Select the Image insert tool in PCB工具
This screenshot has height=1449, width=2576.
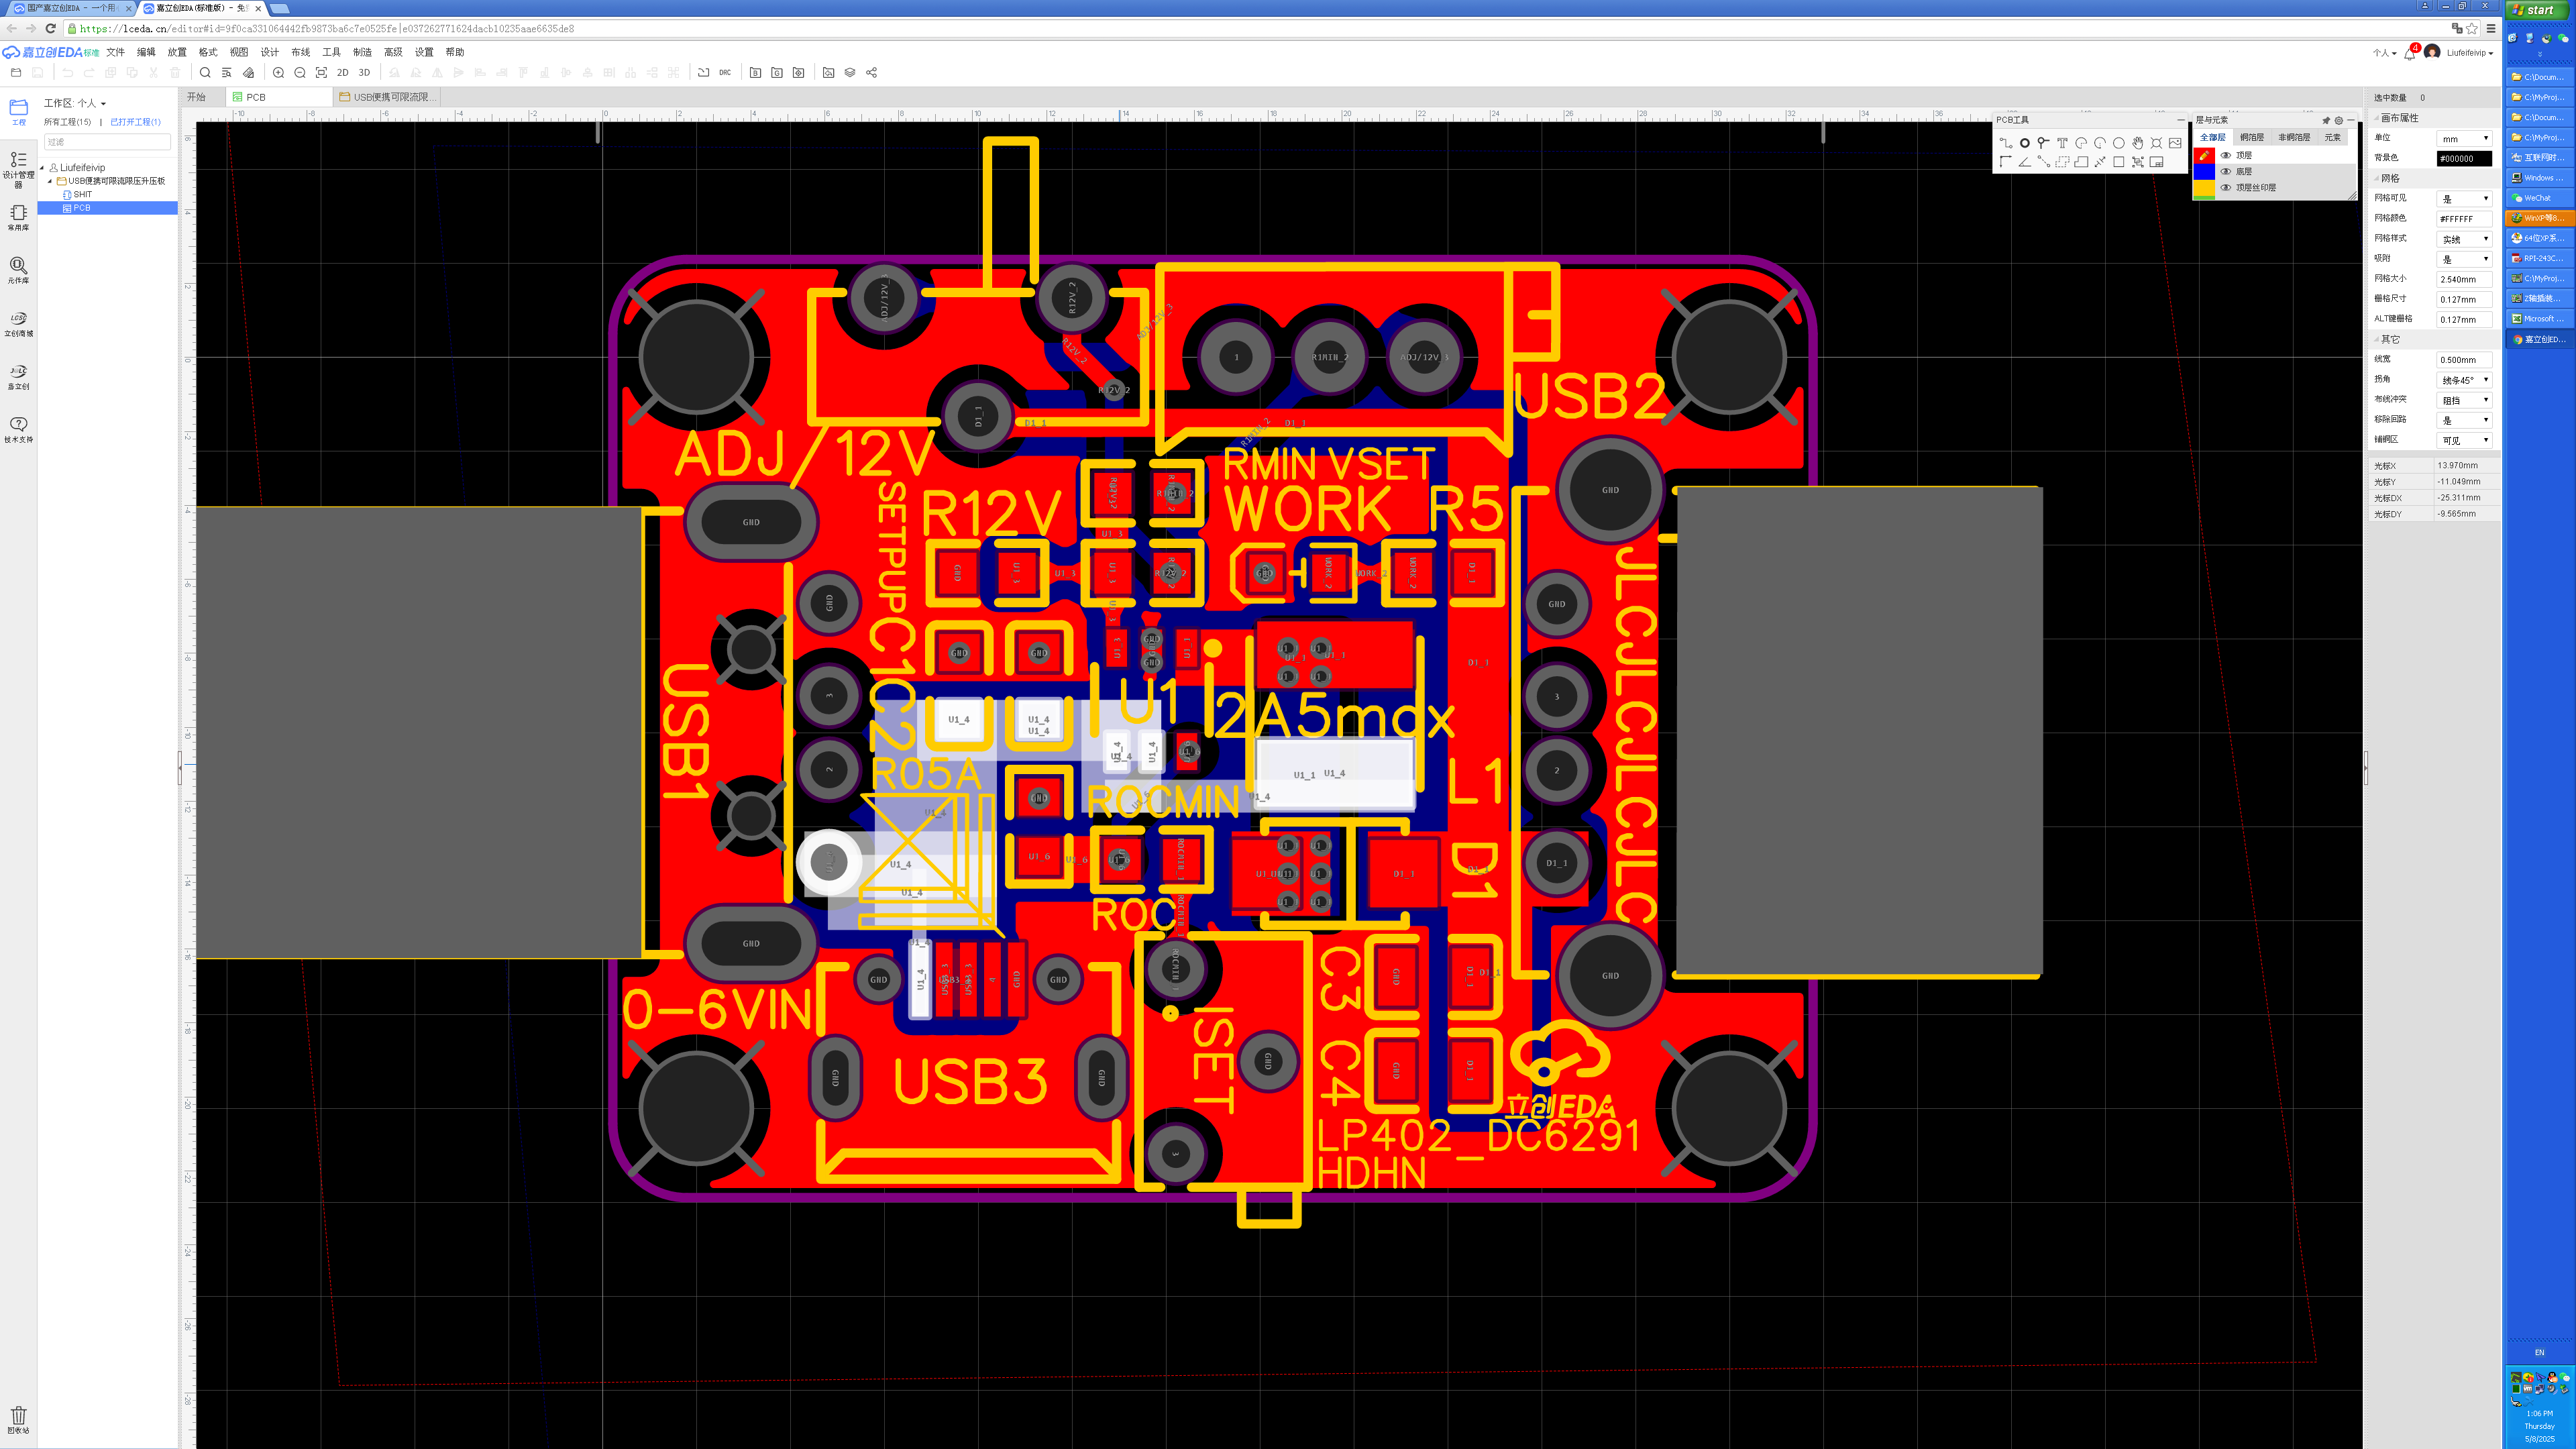tap(2176, 143)
